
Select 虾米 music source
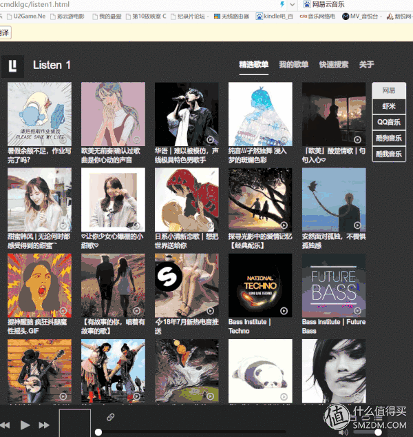(x=389, y=106)
